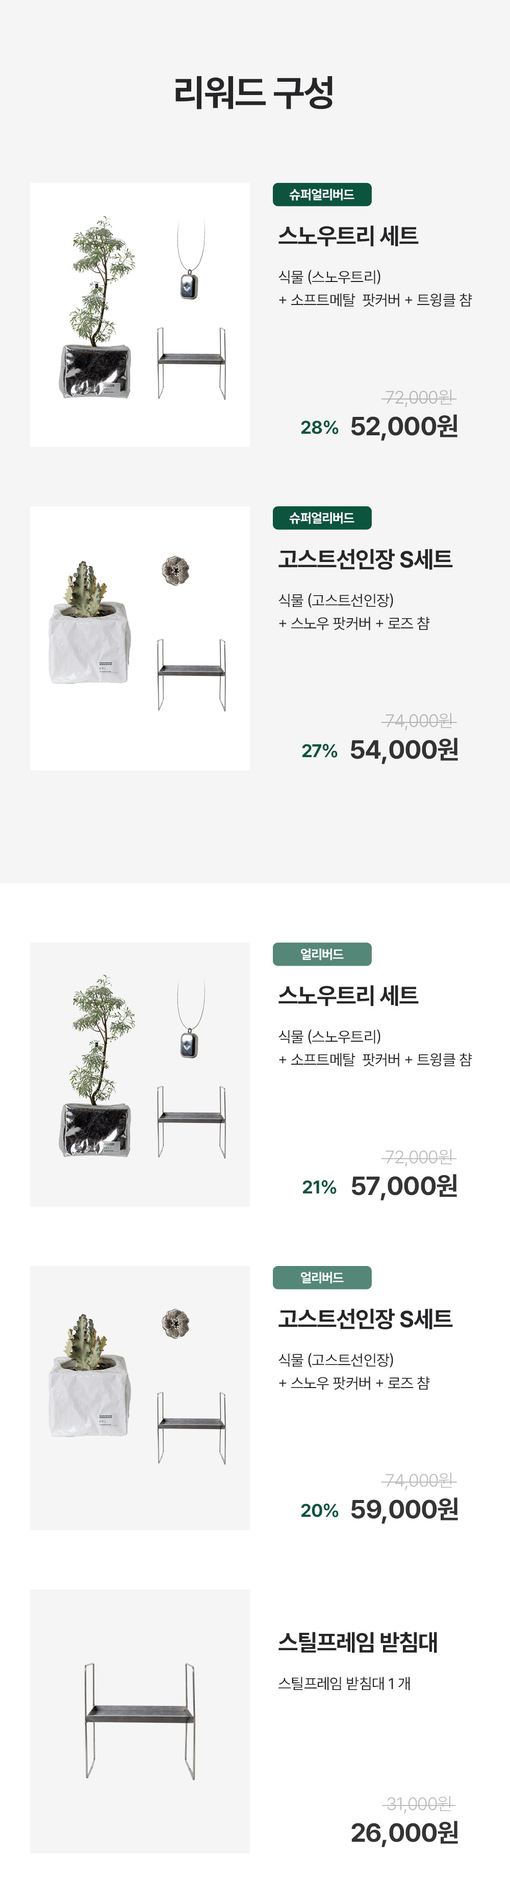Open the 57,000원 Snow Tree set product image

coord(140,1074)
